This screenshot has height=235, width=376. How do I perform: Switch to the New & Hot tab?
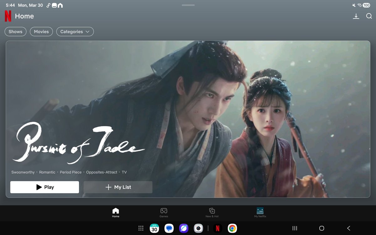tap(212, 213)
